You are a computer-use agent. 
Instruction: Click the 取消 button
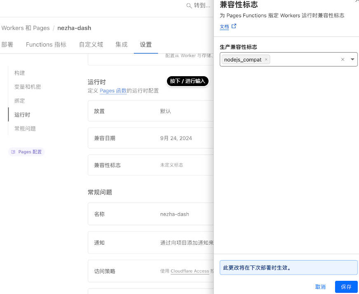(320, 287)
